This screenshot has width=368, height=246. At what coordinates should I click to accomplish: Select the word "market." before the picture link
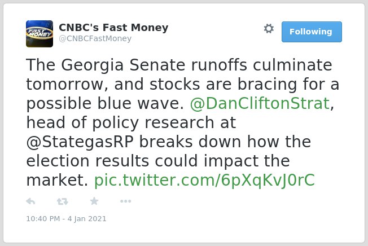tap(57, 180)
